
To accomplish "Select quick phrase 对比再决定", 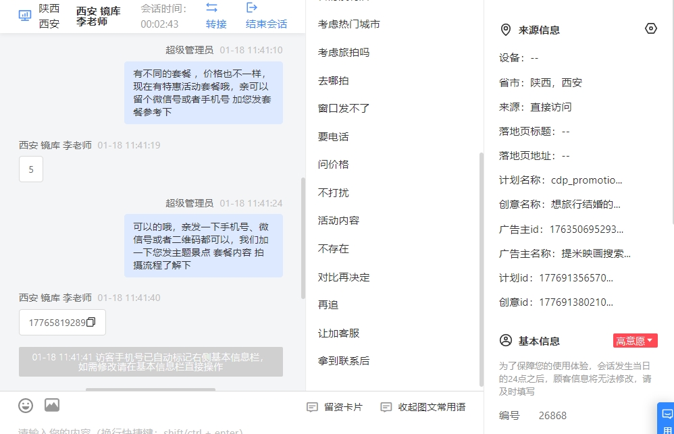I will pyautogui.click(x=344, y=277).
